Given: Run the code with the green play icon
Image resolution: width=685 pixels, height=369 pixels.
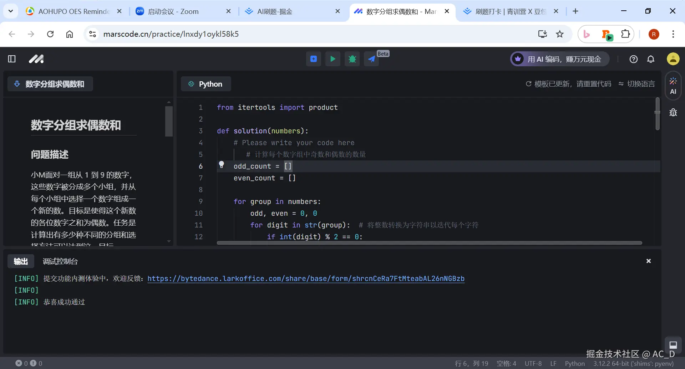Looking at the screenshot, I should coord(333,59).
